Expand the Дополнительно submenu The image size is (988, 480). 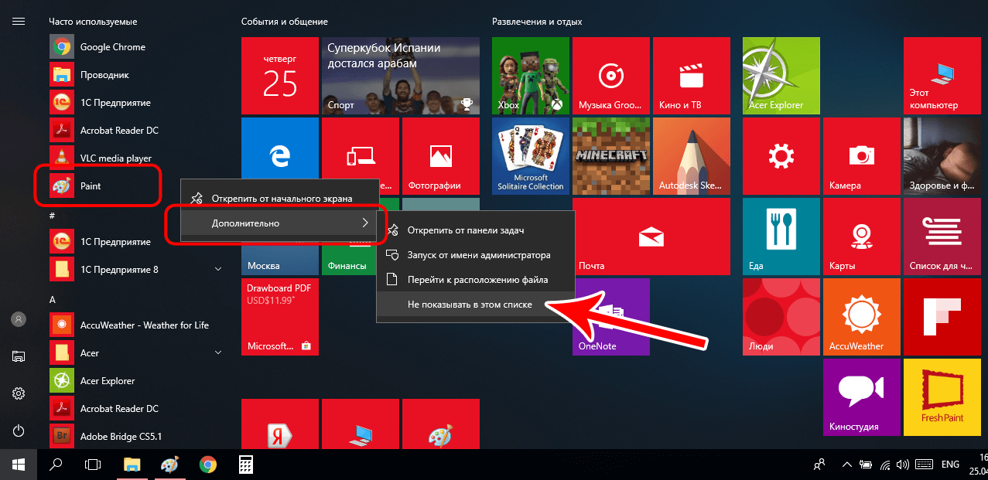[x=279, y=223]
